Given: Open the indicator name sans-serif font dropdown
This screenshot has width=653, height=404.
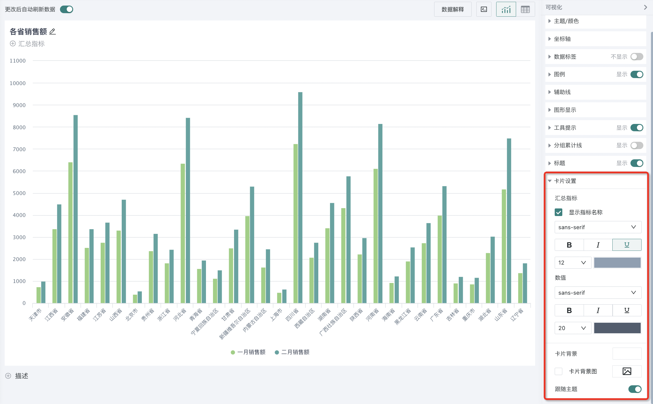Looking at the screenshot, I should [598, 227].
